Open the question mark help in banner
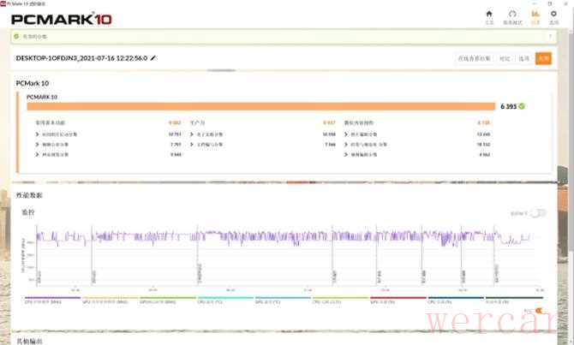Screen dimensions: 574x345 point(550,36)
